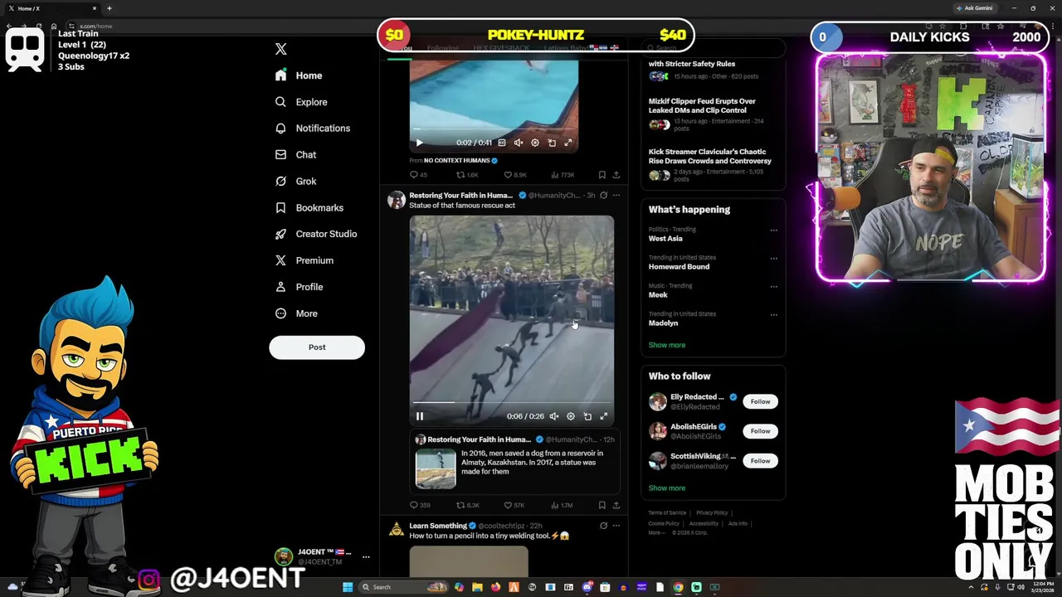Expand Show more under Who to follow
This screenshot has width=1062, height=597.
pyautogui.click(x=667, y=488)
